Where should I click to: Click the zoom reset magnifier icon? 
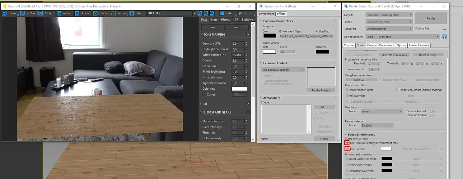coord(212,13)
